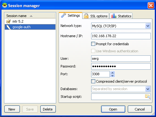The image size is (156, 117).
Task: Expand the Databases dropdown list
Action: tap(148, 89)
